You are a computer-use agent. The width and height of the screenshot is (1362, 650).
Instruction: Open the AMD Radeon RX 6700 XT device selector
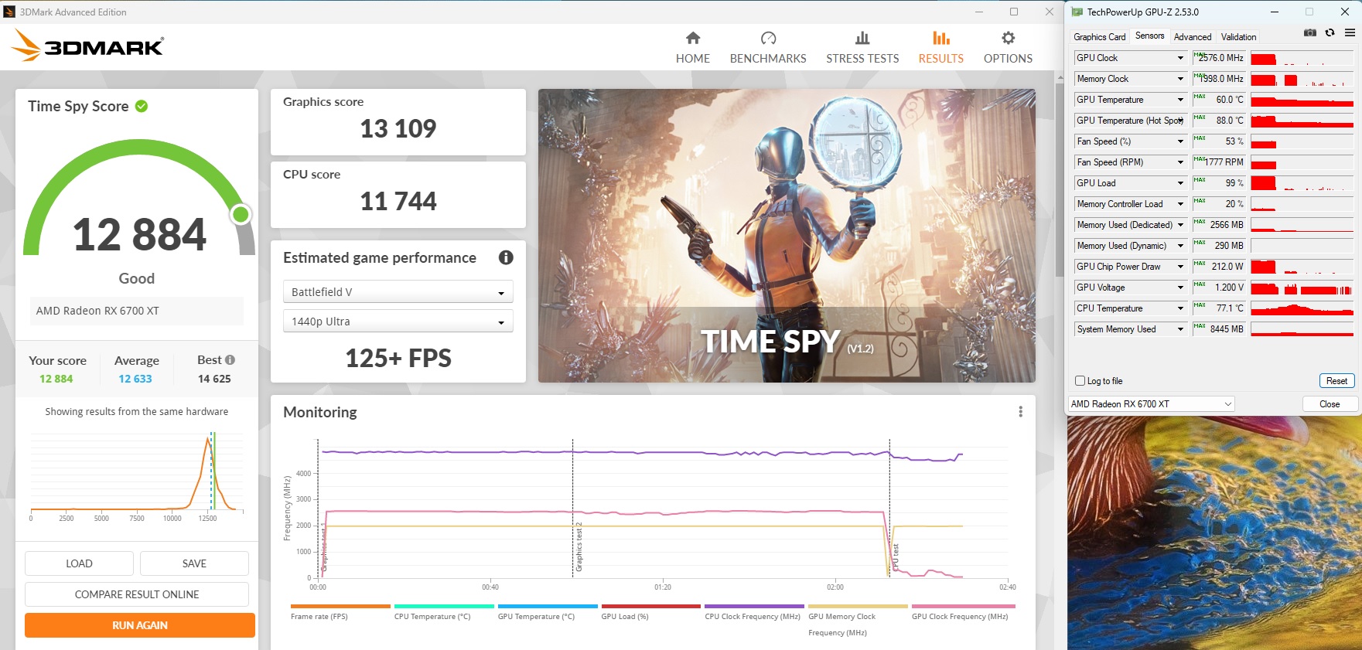click(1151, 404)
